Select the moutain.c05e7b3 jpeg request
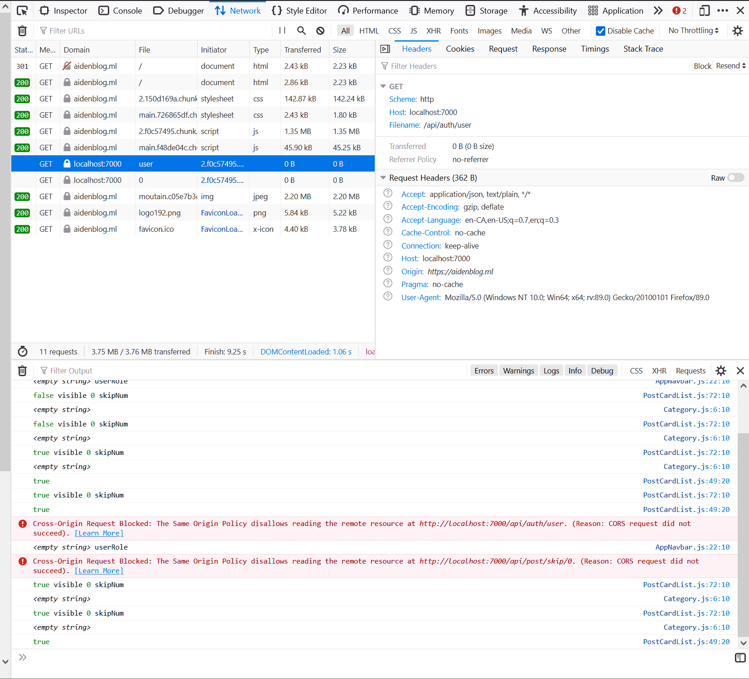The width and height of the screenshot is (749, 679). tap(193, 196)
